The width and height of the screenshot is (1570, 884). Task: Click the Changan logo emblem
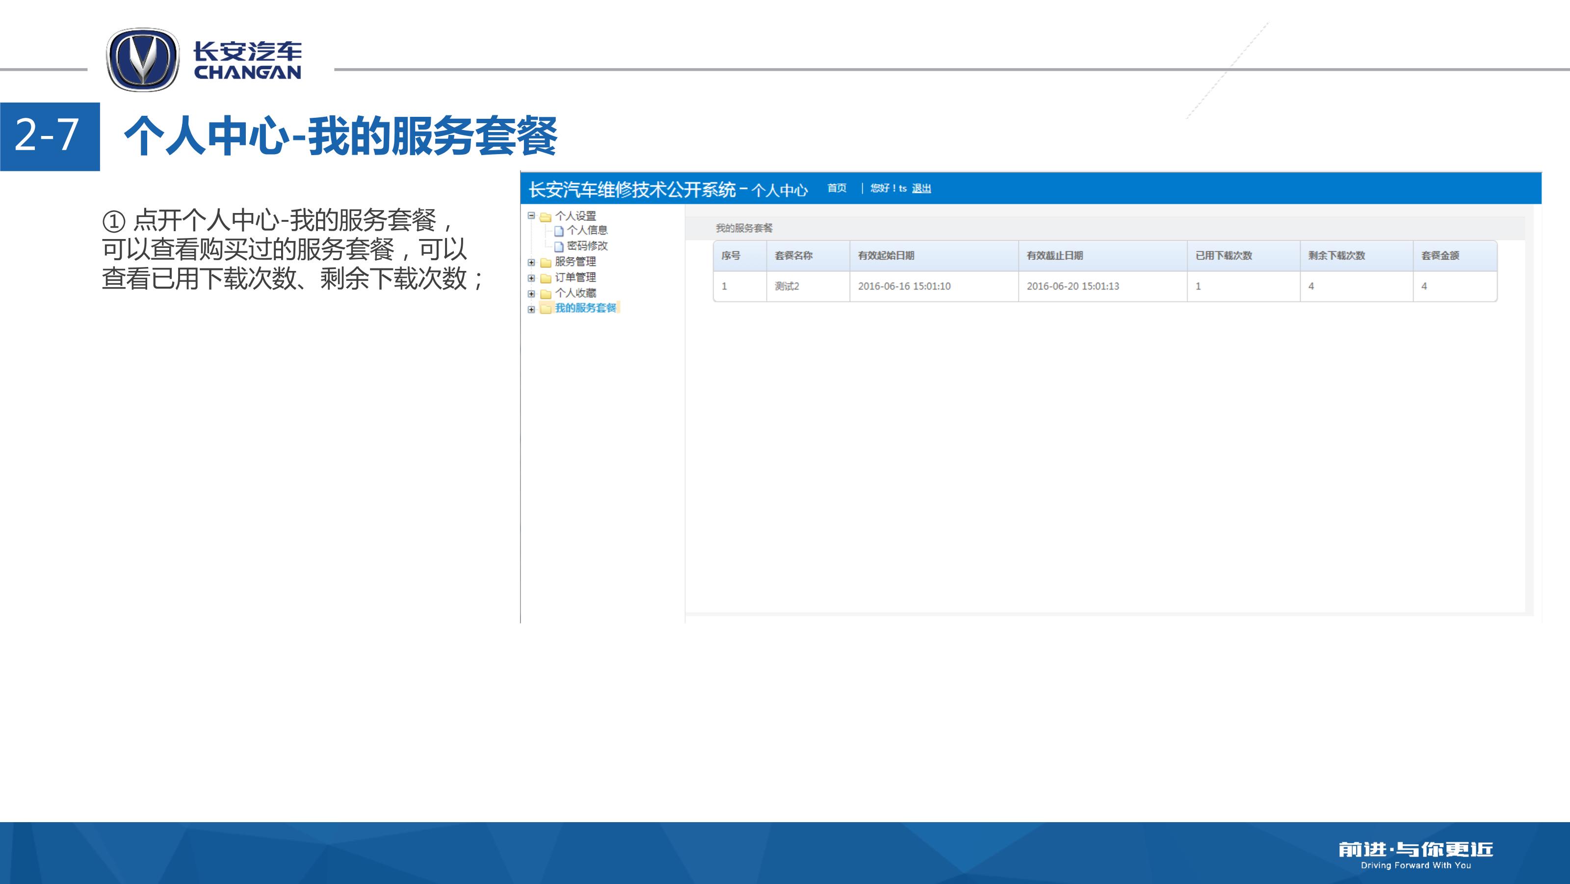click(x=143, y=60)
